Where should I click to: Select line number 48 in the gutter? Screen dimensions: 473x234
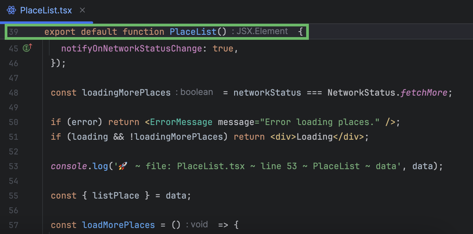click(x=13, y=93)
